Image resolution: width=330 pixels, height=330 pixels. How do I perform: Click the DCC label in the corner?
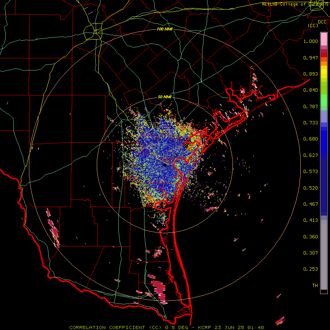click(x=322, y=22)
